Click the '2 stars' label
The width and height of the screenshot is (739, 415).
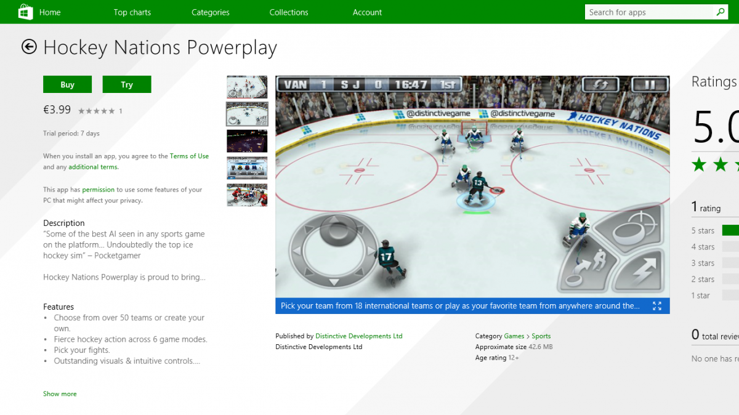703,280
